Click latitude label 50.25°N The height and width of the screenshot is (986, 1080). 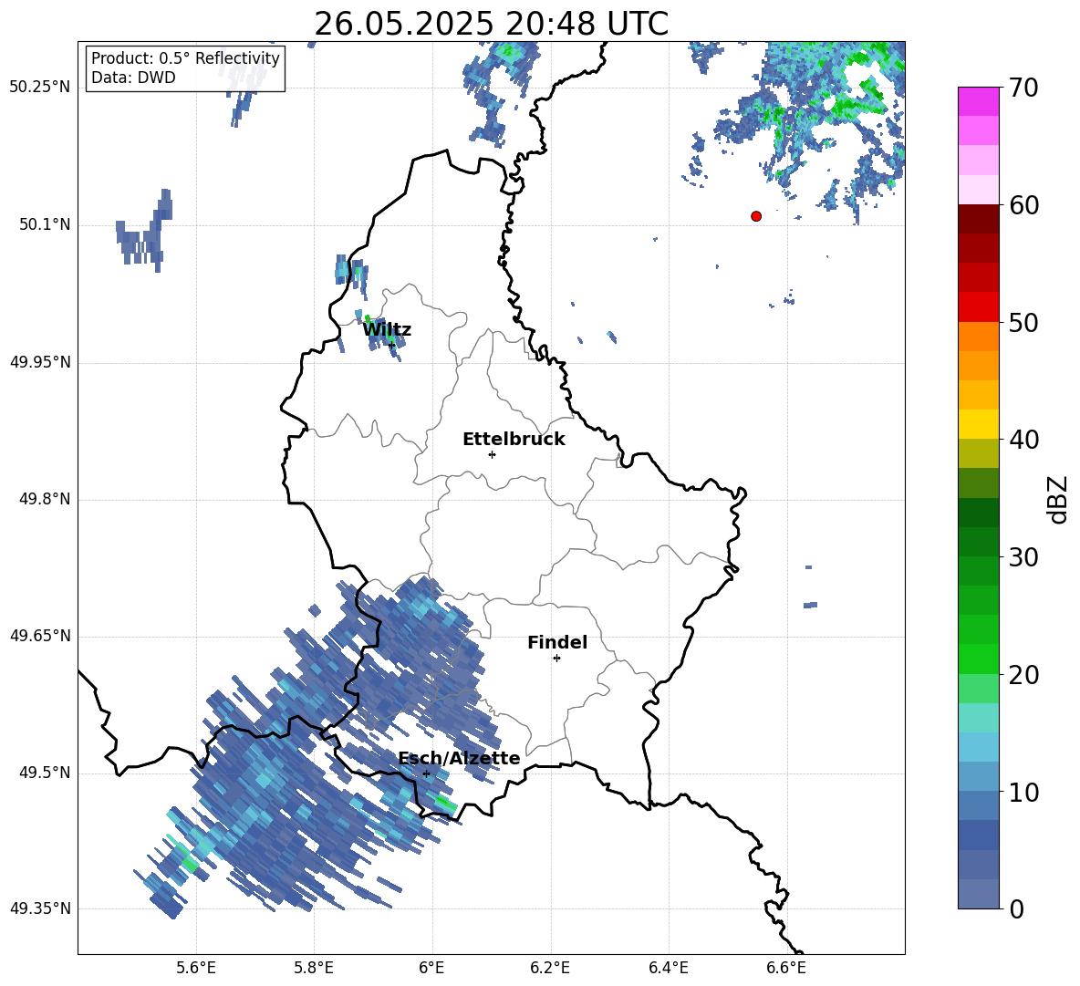[40, 88]
